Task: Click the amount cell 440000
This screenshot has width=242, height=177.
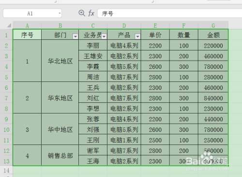Action: (213, 119)
